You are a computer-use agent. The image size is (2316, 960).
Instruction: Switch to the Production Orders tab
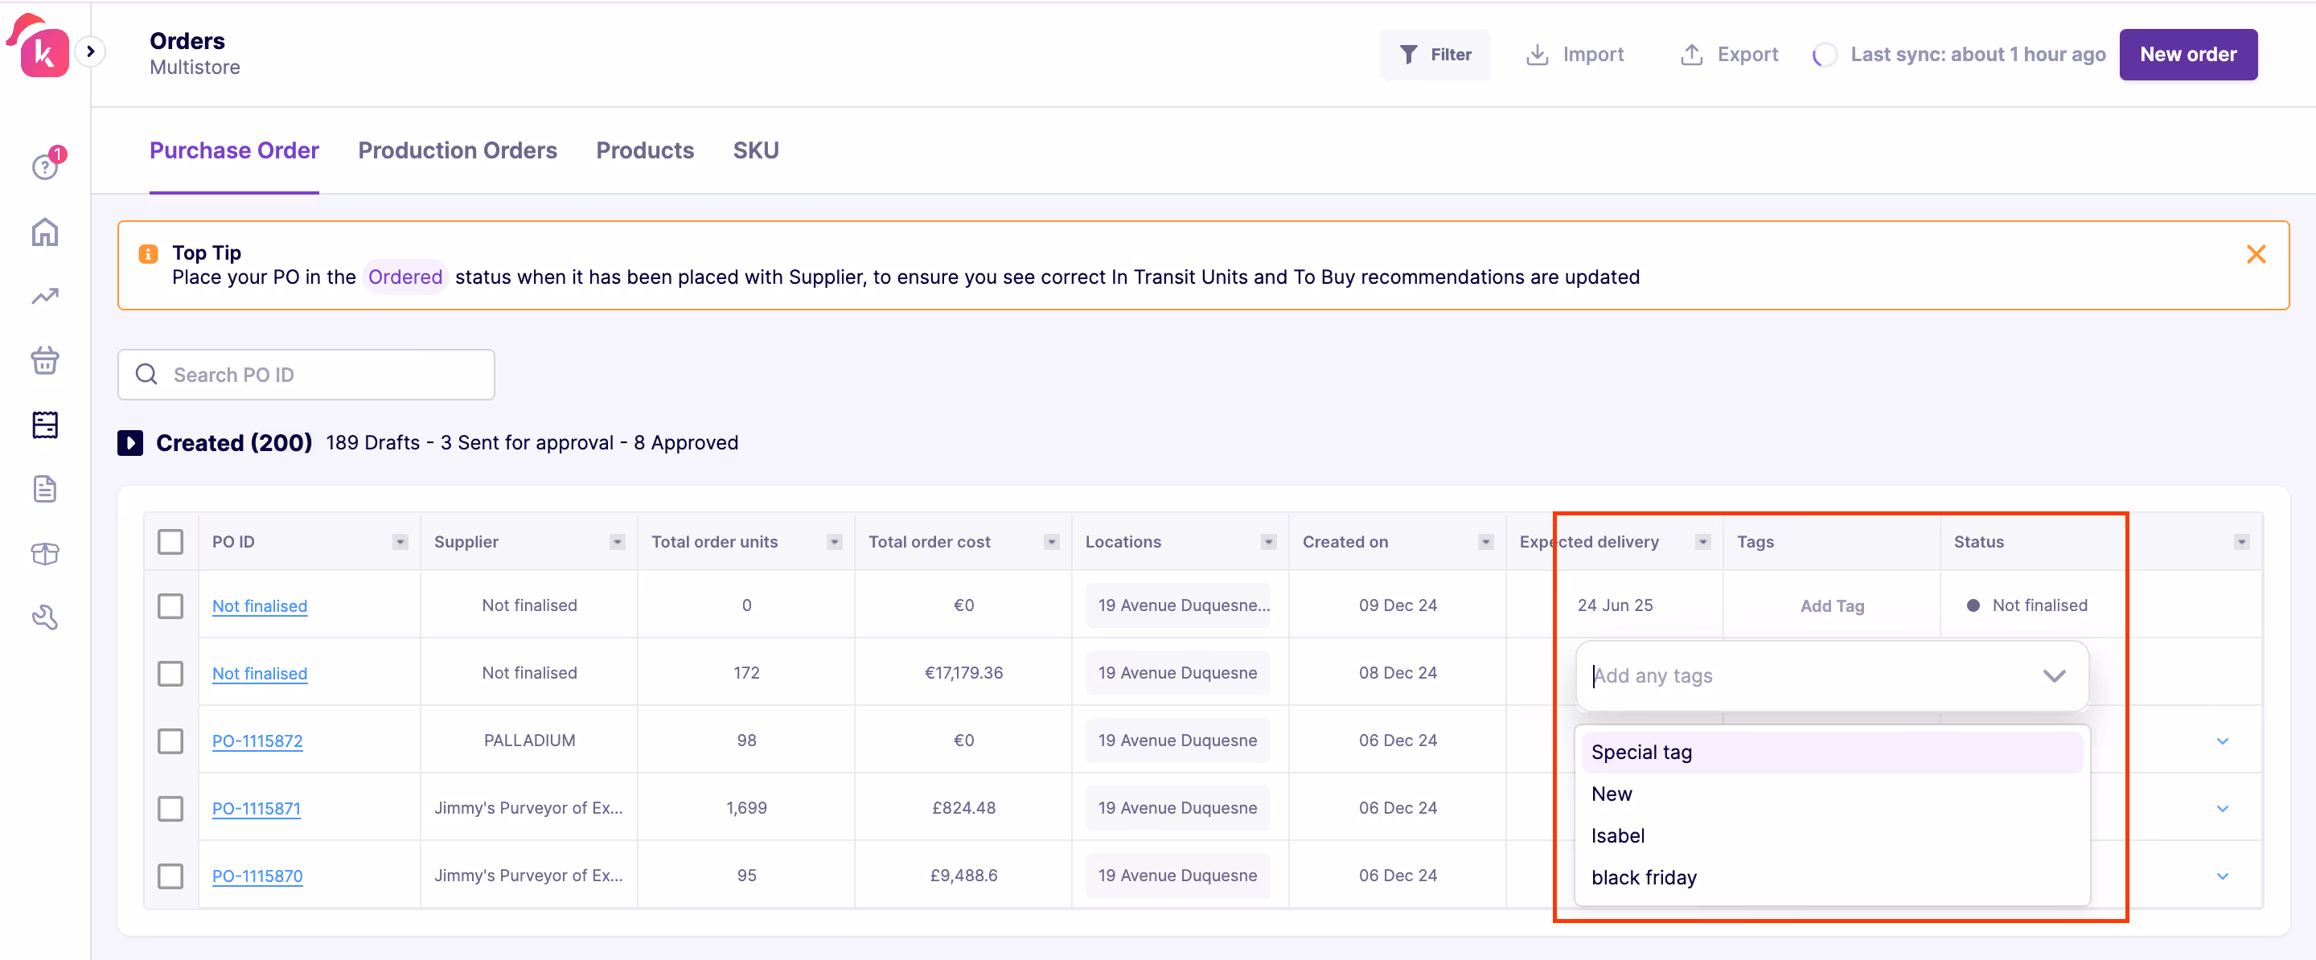click(457, 150)
